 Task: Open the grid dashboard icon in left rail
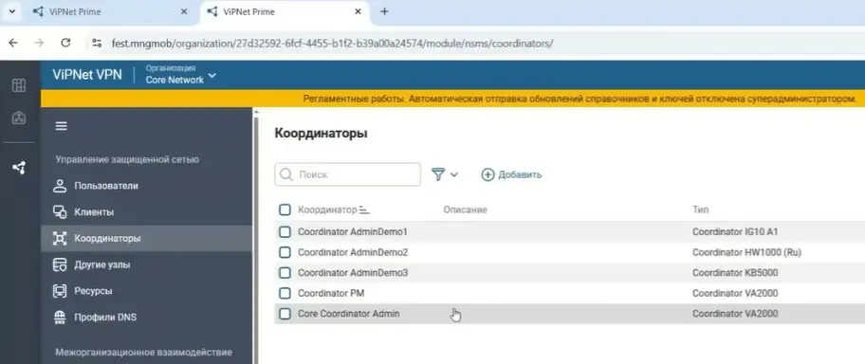tap(19, 85)
